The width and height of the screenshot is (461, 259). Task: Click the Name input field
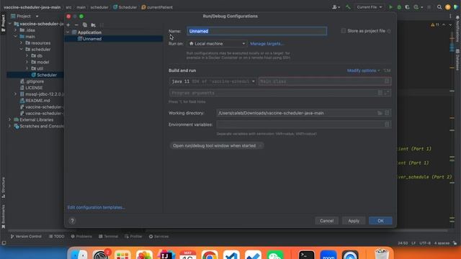point(256,31)
